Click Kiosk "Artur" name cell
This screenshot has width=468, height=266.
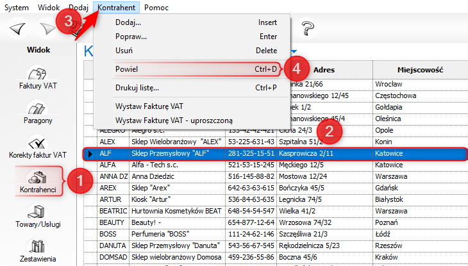click(x=177, y=199)
